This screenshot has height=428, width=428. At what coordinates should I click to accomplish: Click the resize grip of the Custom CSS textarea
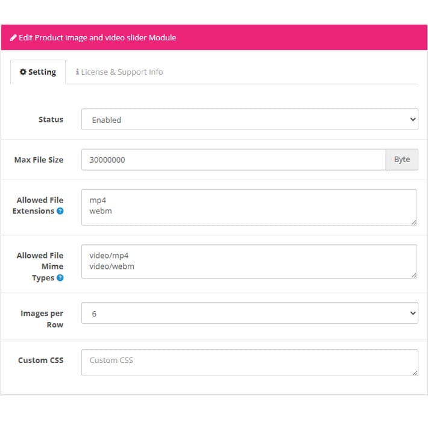[x=414, y=373]
